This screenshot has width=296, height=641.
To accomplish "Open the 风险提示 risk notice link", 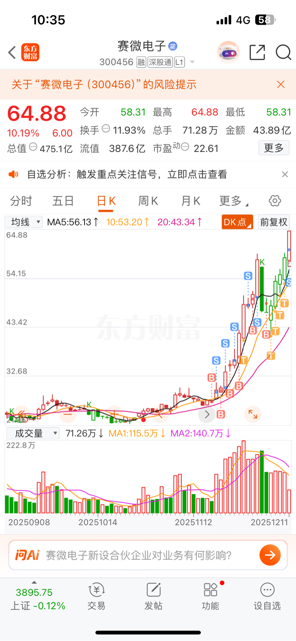I will [x=104, y=84].
